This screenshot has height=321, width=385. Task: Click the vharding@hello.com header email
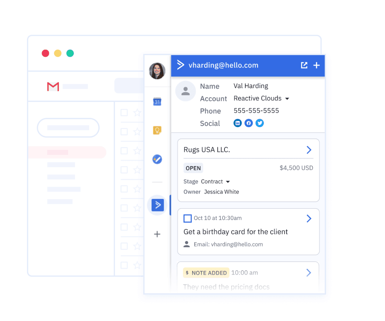tap(223, 65)
